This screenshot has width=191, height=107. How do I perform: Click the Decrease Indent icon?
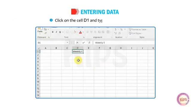pos(99,32)
